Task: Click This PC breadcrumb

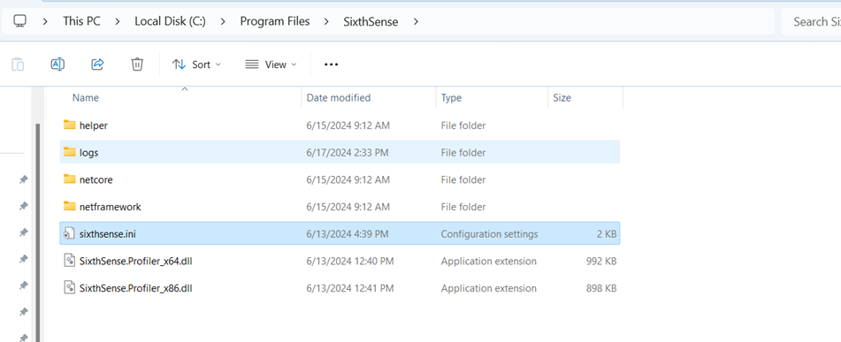Action: 81,21
